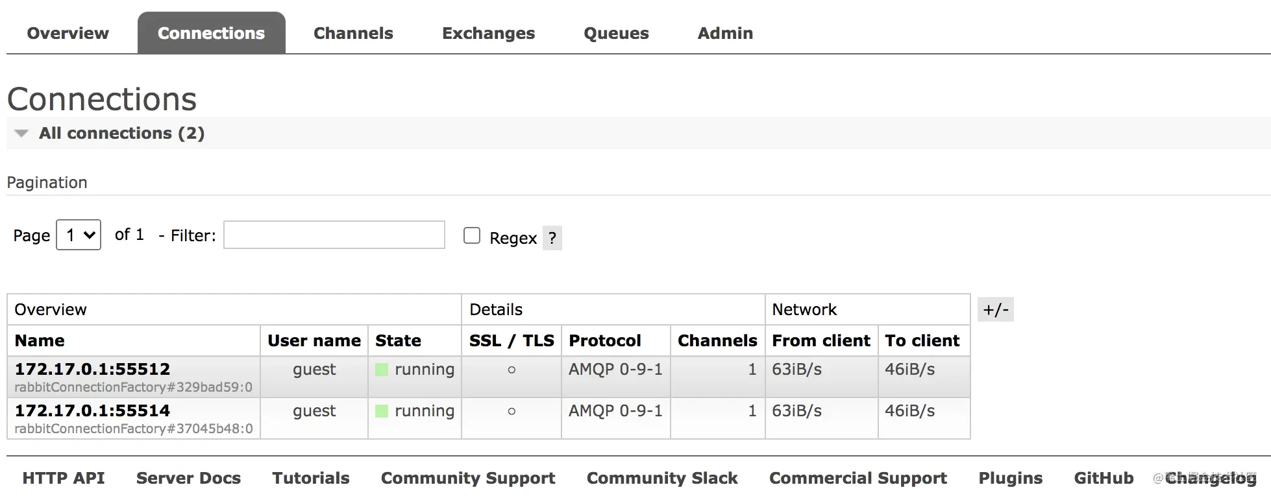Sort connections by Channels column
1271x498 pixels.
(717, 340)
